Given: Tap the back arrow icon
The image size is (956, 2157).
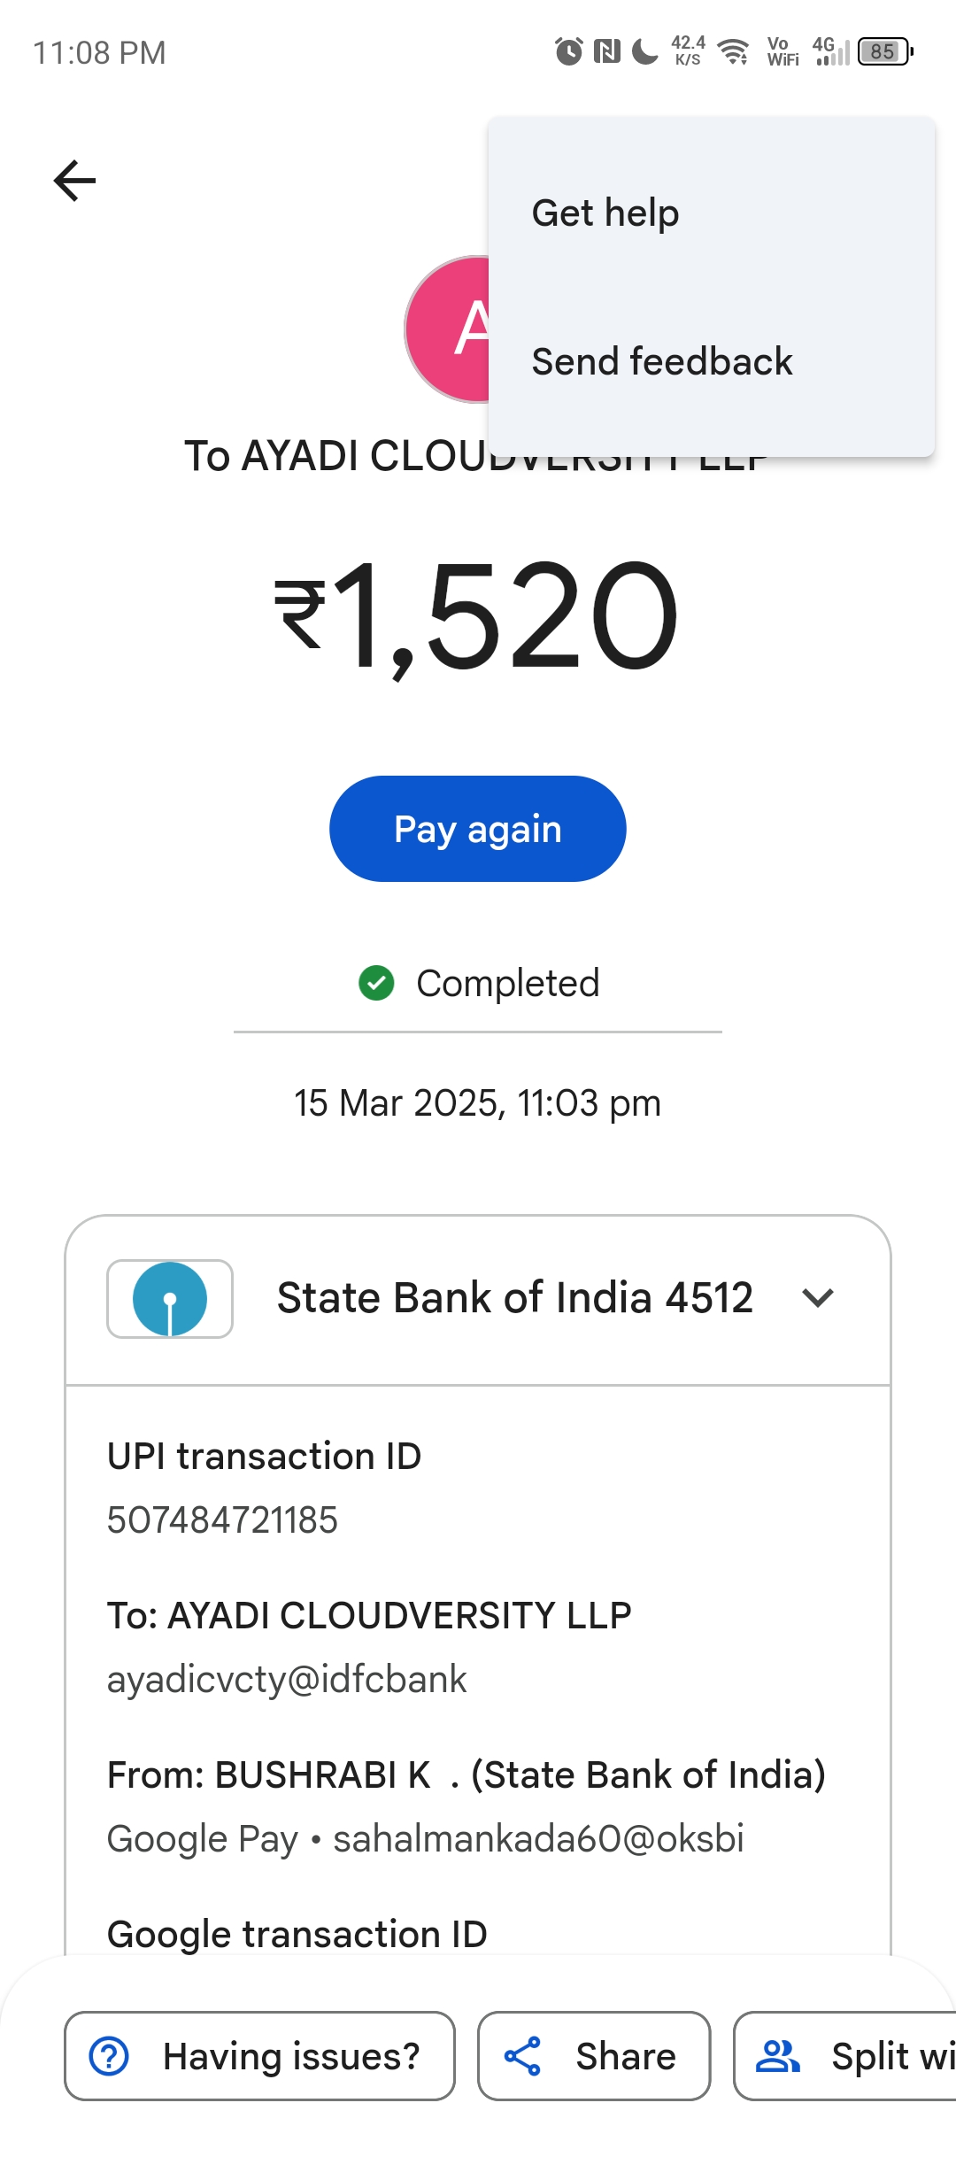Looking at the screenshot, I should pos(74,181).
